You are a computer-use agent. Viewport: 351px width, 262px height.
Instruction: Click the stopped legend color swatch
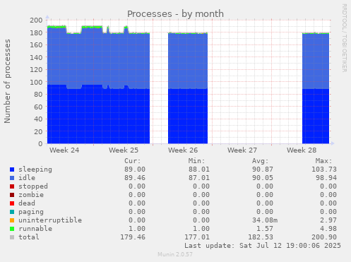12,186
